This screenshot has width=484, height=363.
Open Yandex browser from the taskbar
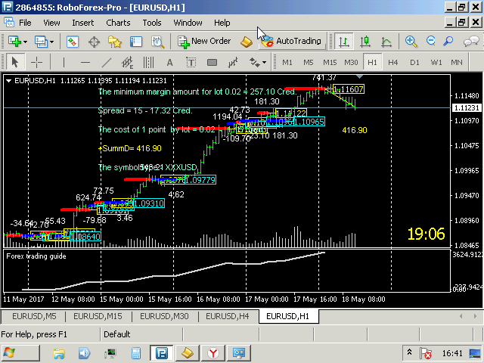click(214, 353)
